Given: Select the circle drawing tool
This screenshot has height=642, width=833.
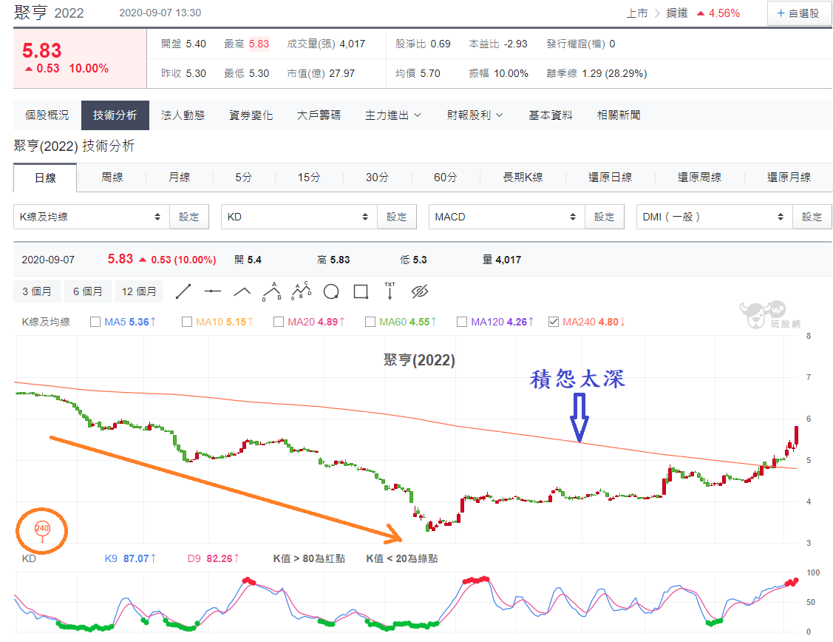Looking at the screenshot, I should [331, 291].
